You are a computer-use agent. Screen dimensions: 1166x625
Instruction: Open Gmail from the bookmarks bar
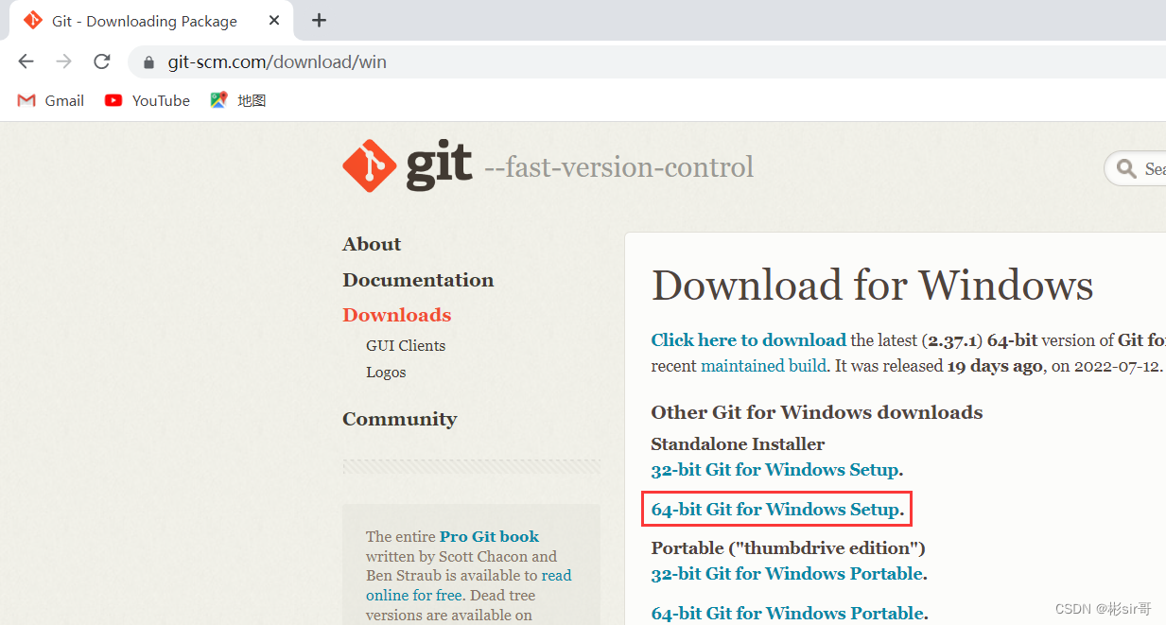(x=49, y=100)
